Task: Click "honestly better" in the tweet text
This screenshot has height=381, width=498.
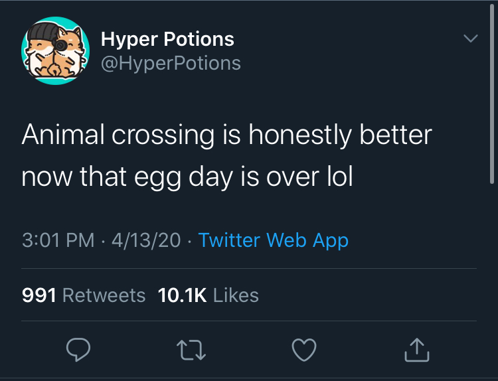Action: pos(340,135)
